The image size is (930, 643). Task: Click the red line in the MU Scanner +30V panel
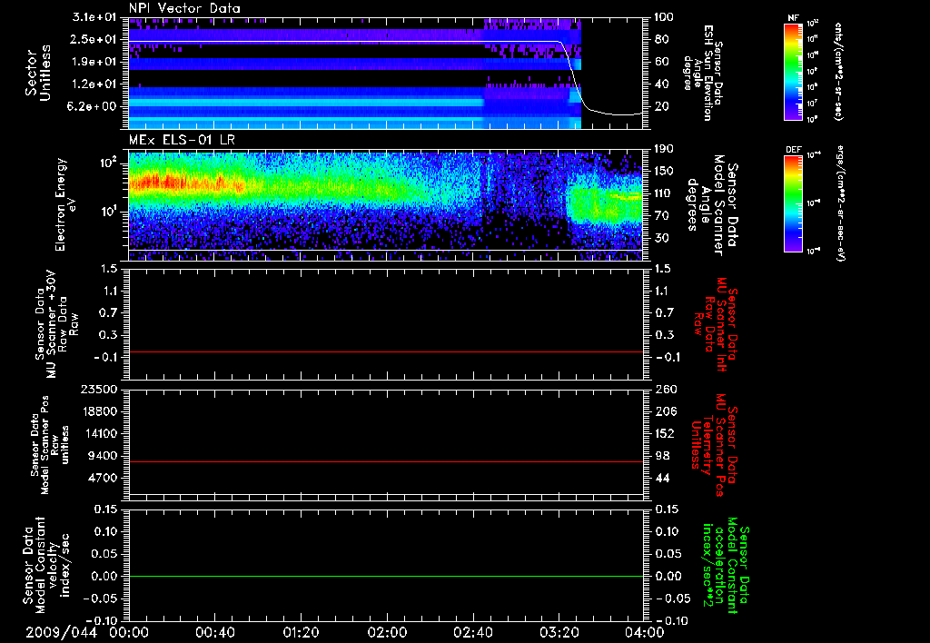coord(385,351)
